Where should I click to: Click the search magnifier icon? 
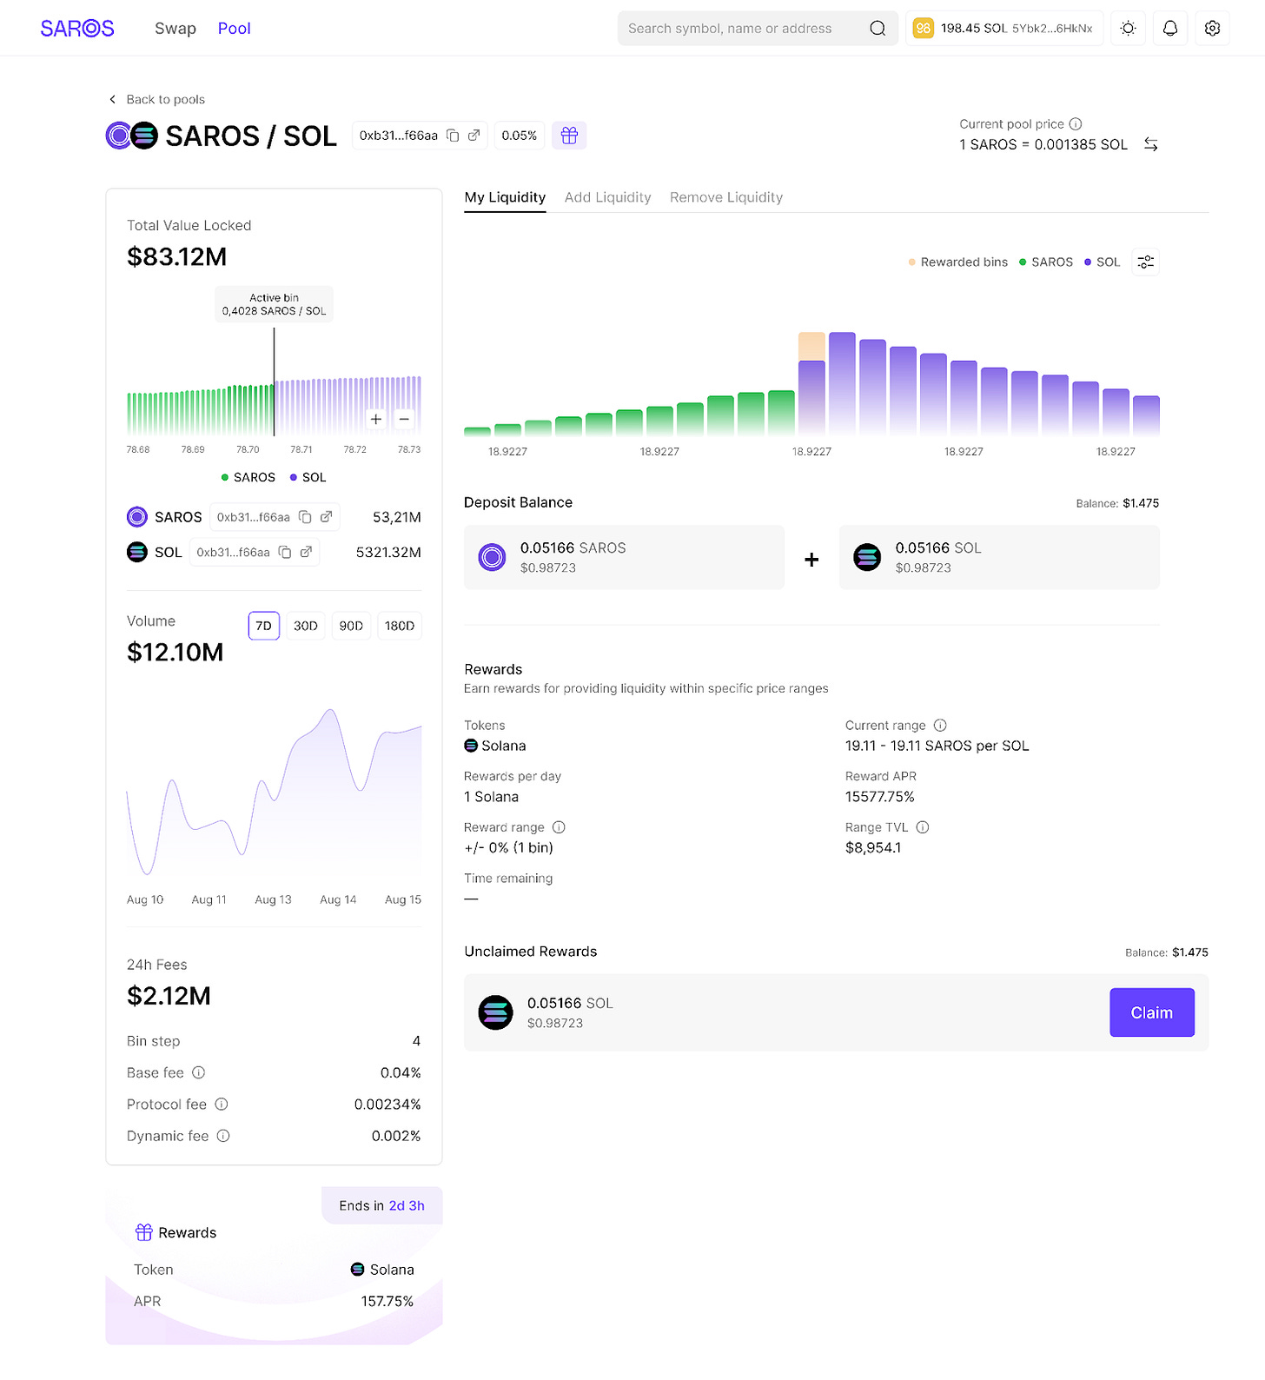tap(878, 29)
